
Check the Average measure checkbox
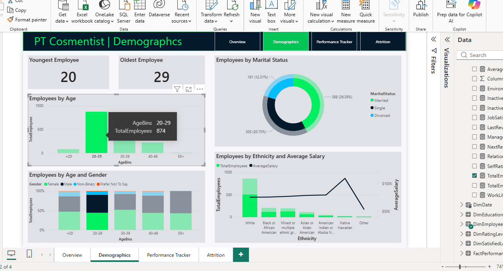click(475, 69)
